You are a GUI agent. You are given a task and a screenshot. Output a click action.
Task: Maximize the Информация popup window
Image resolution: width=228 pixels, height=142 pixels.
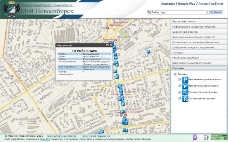107,45
